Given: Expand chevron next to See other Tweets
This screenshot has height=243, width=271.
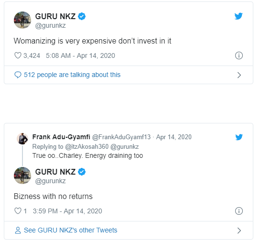Looking at the screenshot, I should (x=239, y=231).
